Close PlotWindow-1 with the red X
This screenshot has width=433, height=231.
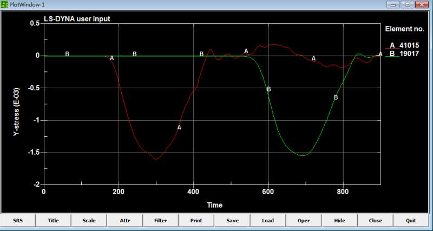(x=422, y=4)
